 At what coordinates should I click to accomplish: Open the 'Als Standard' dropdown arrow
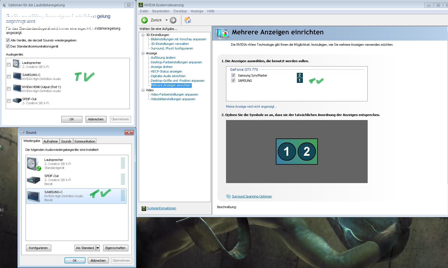coord(98,248)
